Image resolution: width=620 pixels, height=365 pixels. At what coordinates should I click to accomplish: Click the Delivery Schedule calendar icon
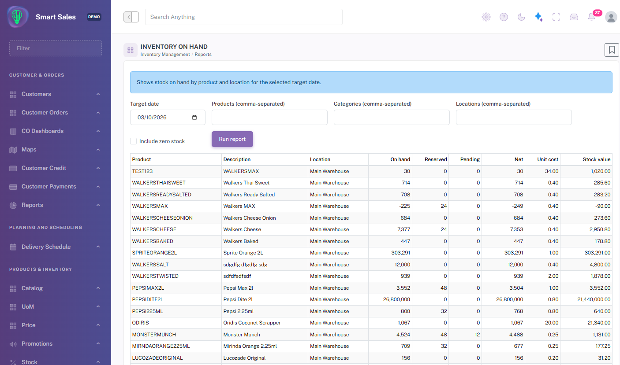point(13,247)
